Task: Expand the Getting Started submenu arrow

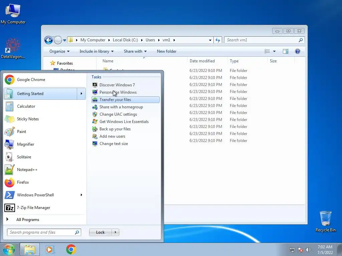Action: (81, 94)
